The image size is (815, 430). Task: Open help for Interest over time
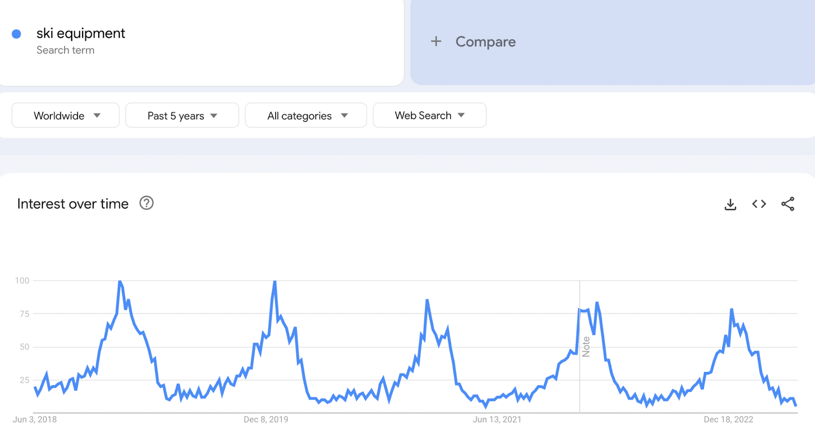(x=147, y=203)
